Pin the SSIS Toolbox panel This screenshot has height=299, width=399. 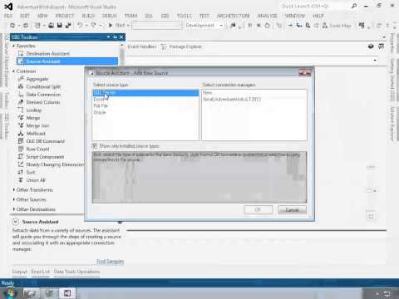pos(115,37)
